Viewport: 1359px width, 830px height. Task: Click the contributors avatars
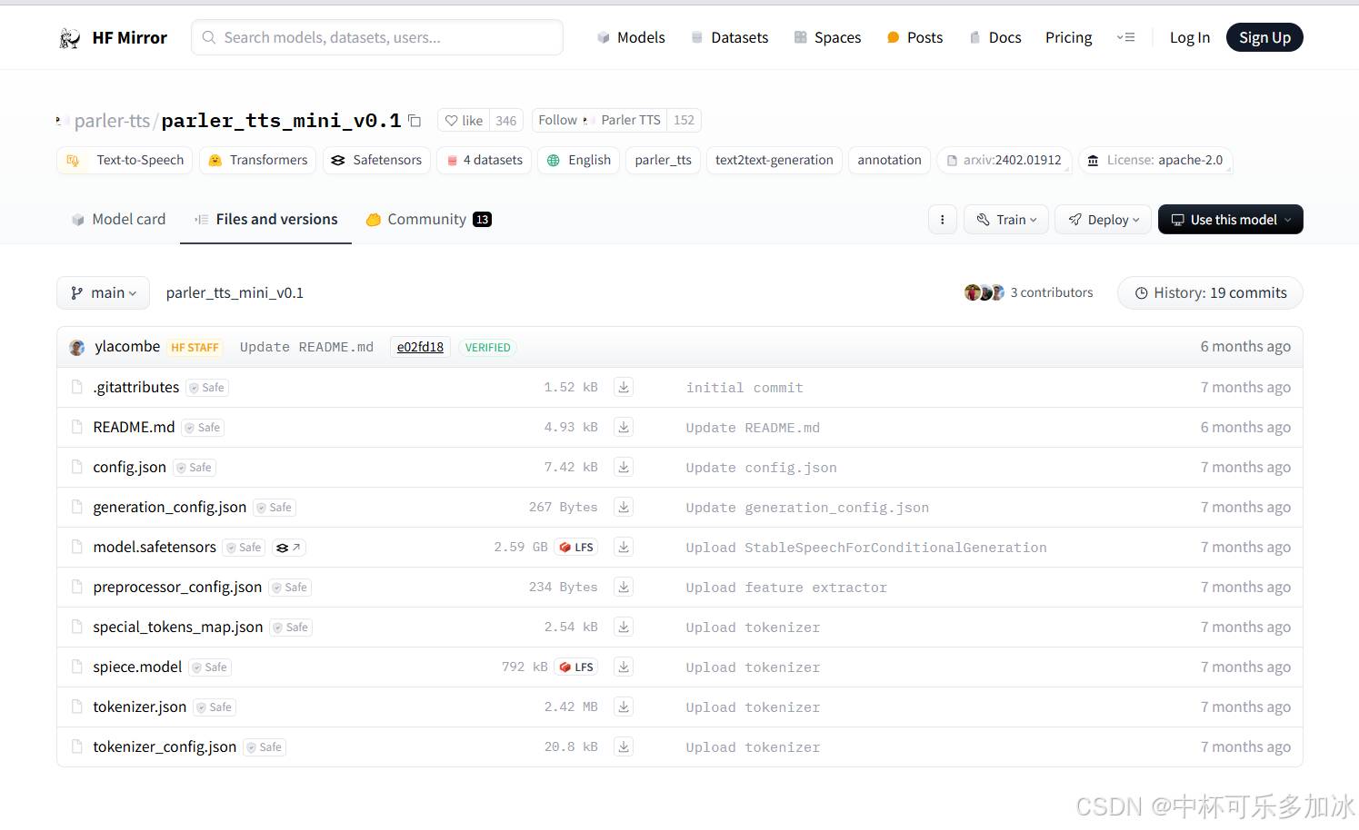pyautogui.click(x=984, y=292)
